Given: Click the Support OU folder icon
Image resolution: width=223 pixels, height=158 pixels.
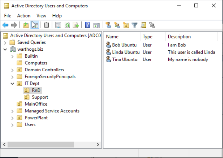Looking at the screenshot, I should [x=27, y=97].
